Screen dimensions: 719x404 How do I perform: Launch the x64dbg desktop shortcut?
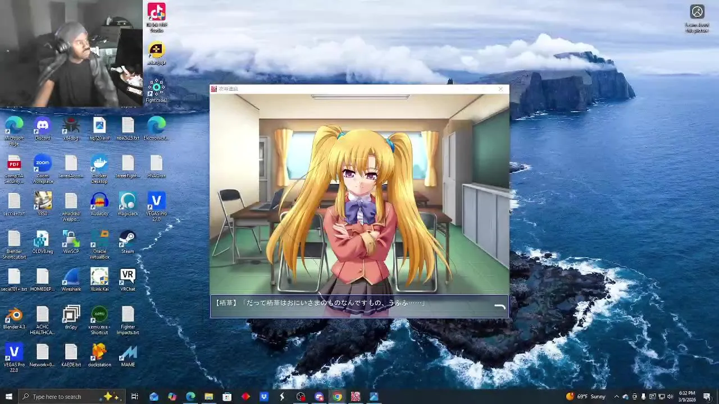(71, 128)
